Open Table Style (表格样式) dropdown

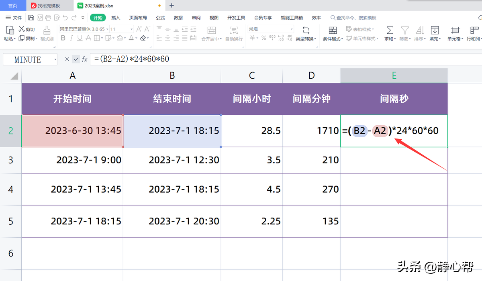coord(360,29)
